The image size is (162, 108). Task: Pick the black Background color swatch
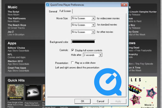tap(83, 42)
